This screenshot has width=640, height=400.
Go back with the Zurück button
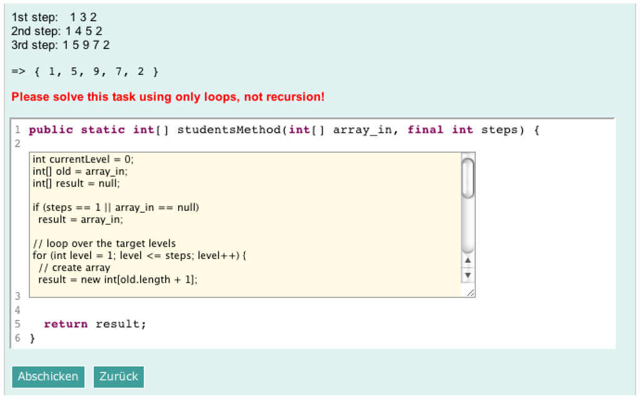[119, 376]
